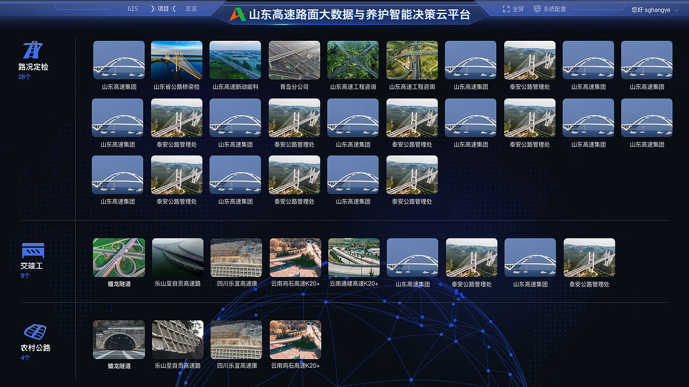Open the 山东高速新动能科 project thumbnail
This screenshot has height=387, width=689.
pos(235,60)
